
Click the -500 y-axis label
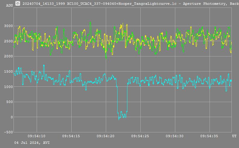[x=8, y=132]
